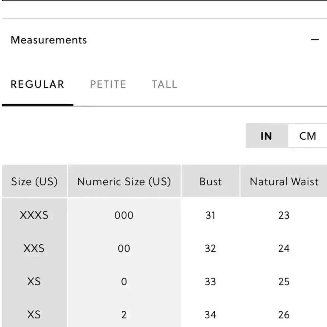Click the Measurements section heading
Screen dimensions: 327x327
tap(49, 40)
